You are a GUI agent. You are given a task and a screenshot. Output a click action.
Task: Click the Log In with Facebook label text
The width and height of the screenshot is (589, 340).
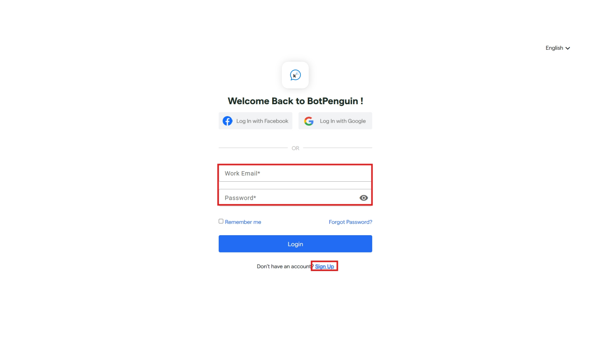pyautogui.click(x=262, y=121)
